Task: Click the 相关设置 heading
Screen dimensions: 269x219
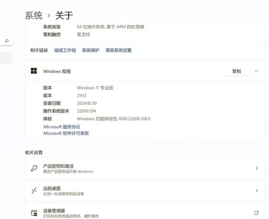Action: coord(34,152)
